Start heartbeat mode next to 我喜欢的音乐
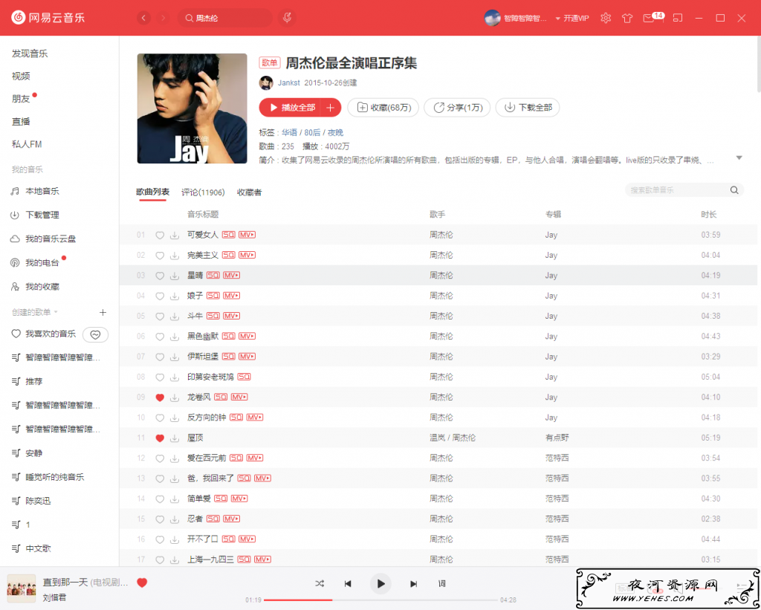Image resolution: width=761 pixels, height=610 pixels. click(x=96, y=334)
